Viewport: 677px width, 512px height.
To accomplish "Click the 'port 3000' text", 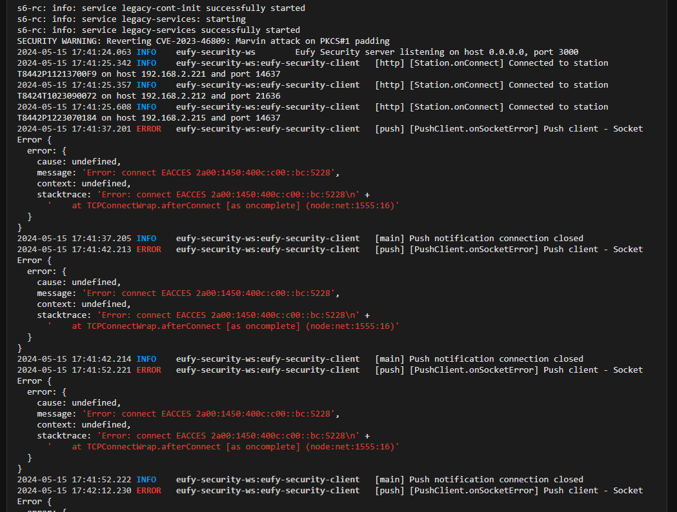I will click(x=556, y=52).
